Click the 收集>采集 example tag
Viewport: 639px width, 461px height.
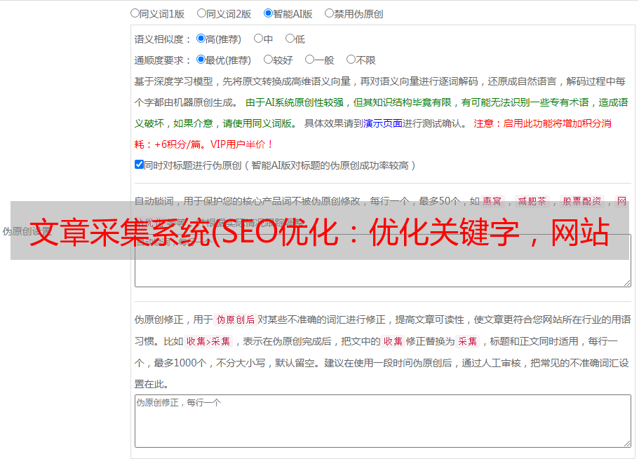(208, 341)
